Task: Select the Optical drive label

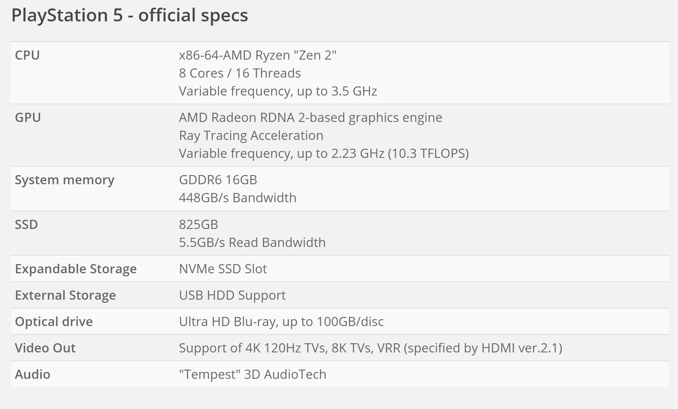Action: [x=54, y=322]
